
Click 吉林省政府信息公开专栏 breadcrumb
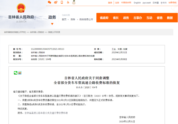(x=15, y=32)
